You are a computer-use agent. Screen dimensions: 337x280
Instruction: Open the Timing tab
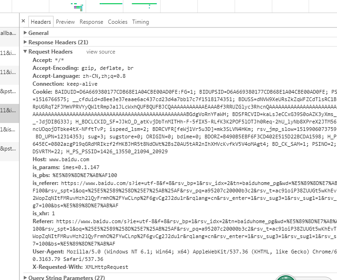141,22
